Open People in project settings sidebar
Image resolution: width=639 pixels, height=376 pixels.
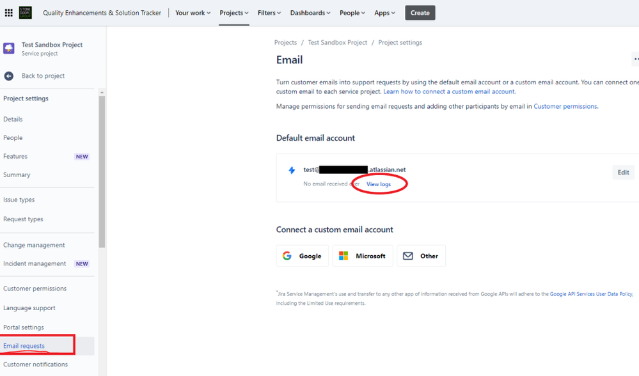13,137
